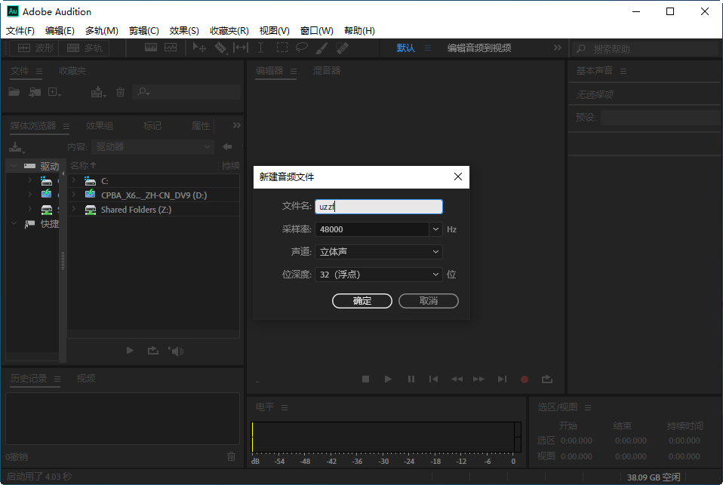The image size is (723, 485).
Task: Click transport Fast Forward button
Action: pyautogui.click(x=479, y=379)
